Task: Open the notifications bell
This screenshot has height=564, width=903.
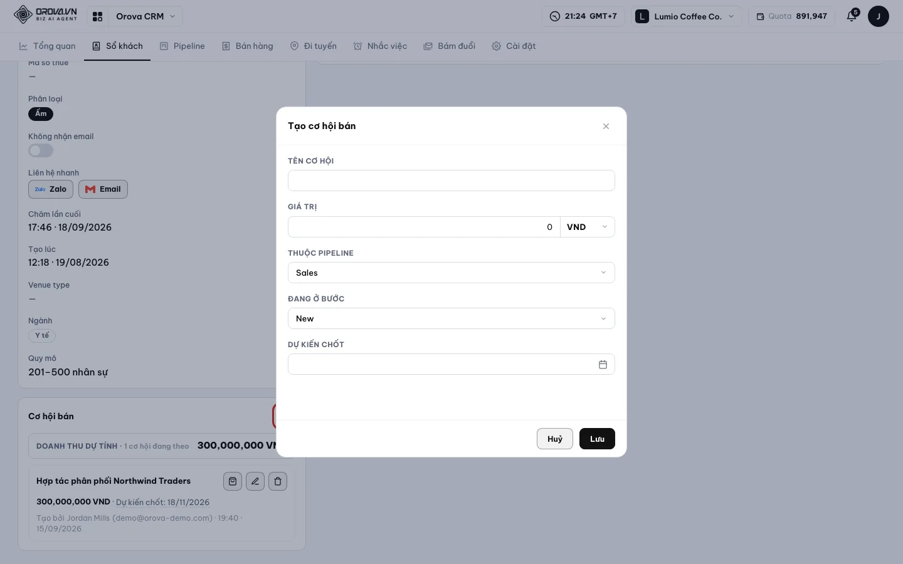Action: coord(852,16)
